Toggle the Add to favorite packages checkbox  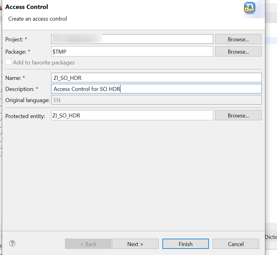(8, 62)
